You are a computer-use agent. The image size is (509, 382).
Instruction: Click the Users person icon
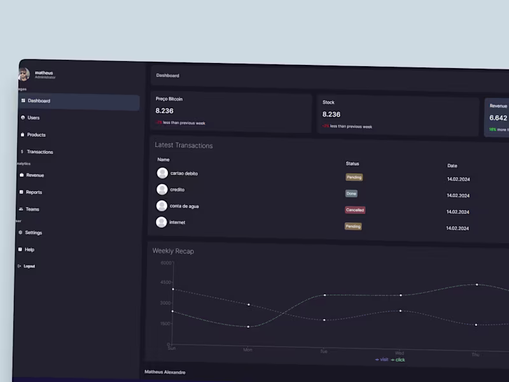pos(23,118)
